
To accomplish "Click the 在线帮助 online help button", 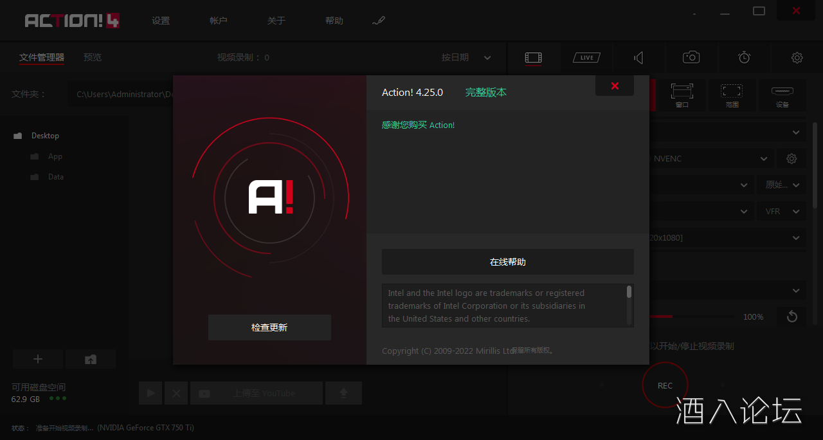I will pyautogui.click(x=508, y=262).
